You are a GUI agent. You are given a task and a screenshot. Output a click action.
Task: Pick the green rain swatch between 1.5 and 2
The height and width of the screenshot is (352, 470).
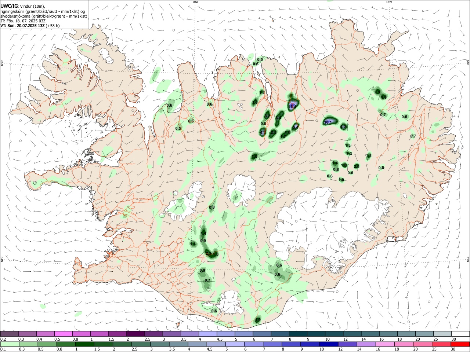103,344
